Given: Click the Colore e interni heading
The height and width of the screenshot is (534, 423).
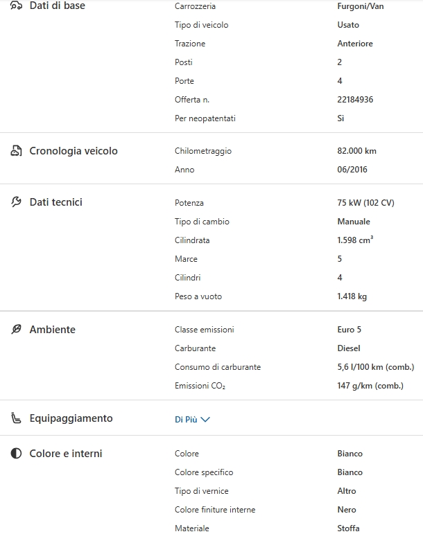Looking at the screenshot, I should pos(65,454).
